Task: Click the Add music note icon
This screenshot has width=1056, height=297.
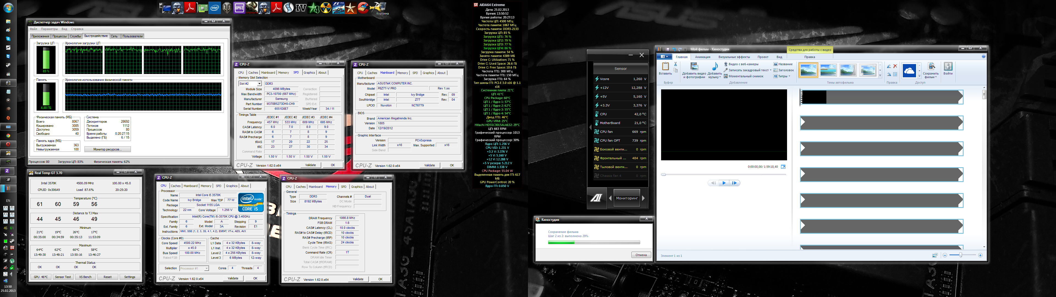Action: click(714, 67)
